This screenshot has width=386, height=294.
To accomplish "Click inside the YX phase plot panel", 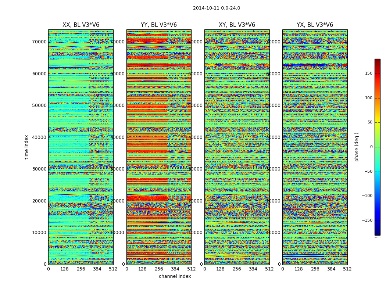I will [315, 147].
